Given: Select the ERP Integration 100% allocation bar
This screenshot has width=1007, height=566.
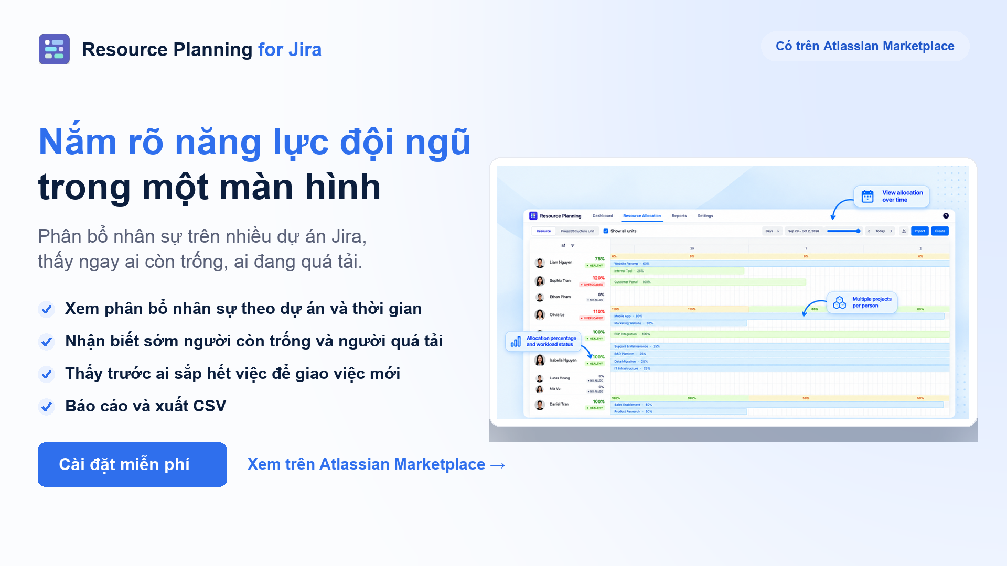Looking at the screenshot, I should click(780, 334).
